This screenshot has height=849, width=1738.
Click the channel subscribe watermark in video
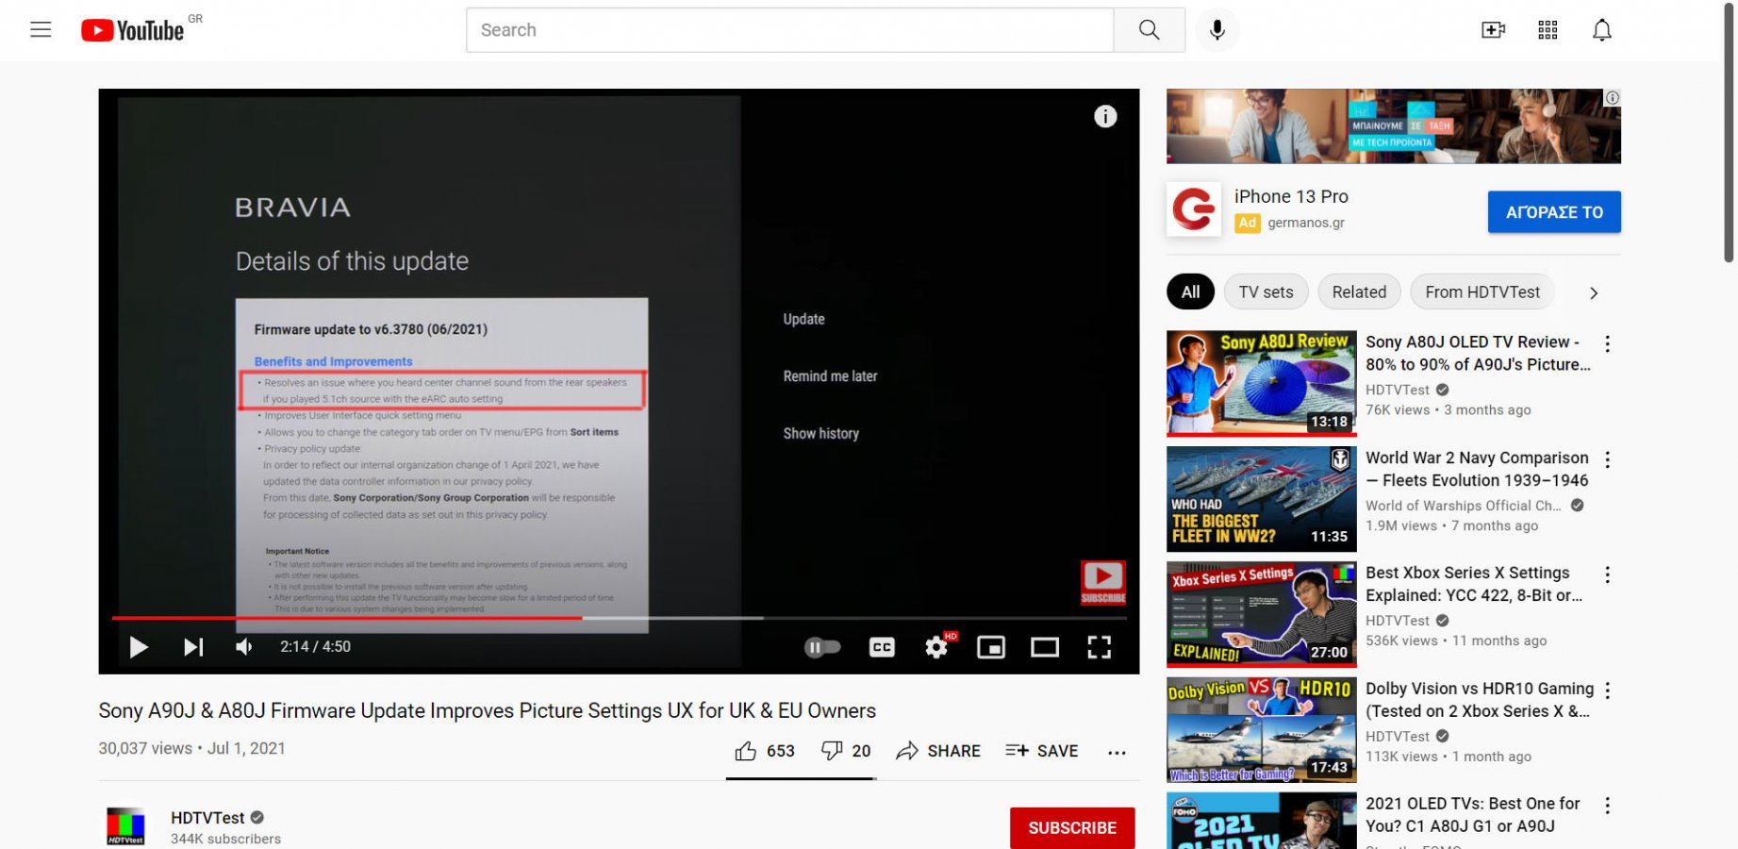pyautogui.click(x=1102, y=582)
